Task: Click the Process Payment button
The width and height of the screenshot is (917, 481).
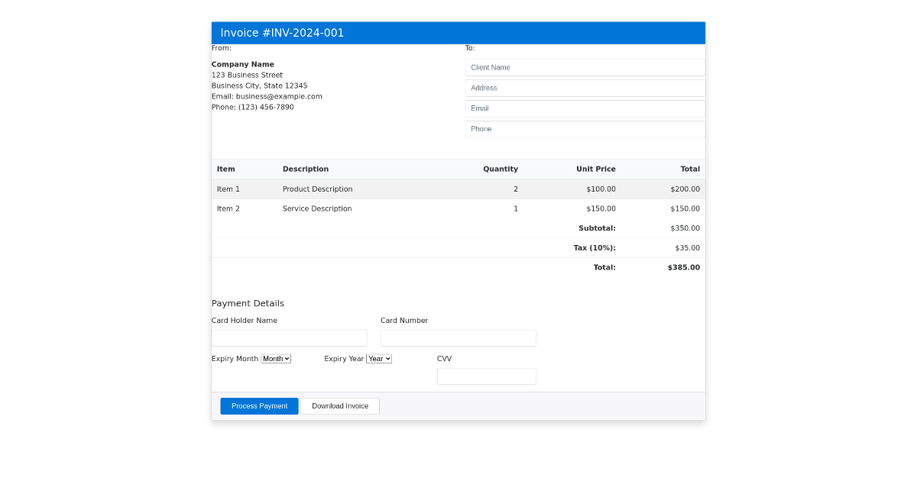Action: point(259,405)
